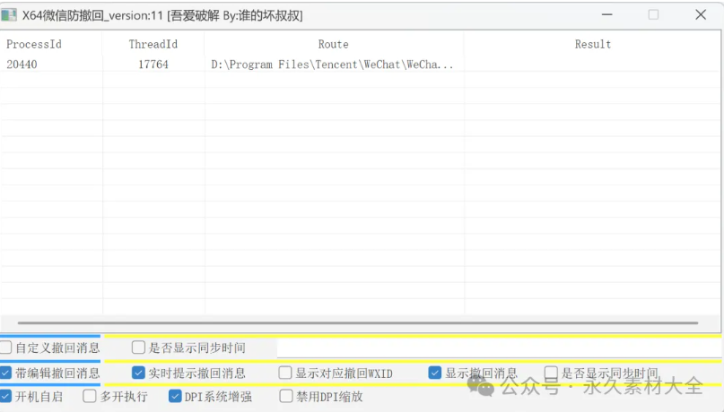This screenshot has height=412, width=724.
Task: Click the Result column header
Action: pos(592,44)
